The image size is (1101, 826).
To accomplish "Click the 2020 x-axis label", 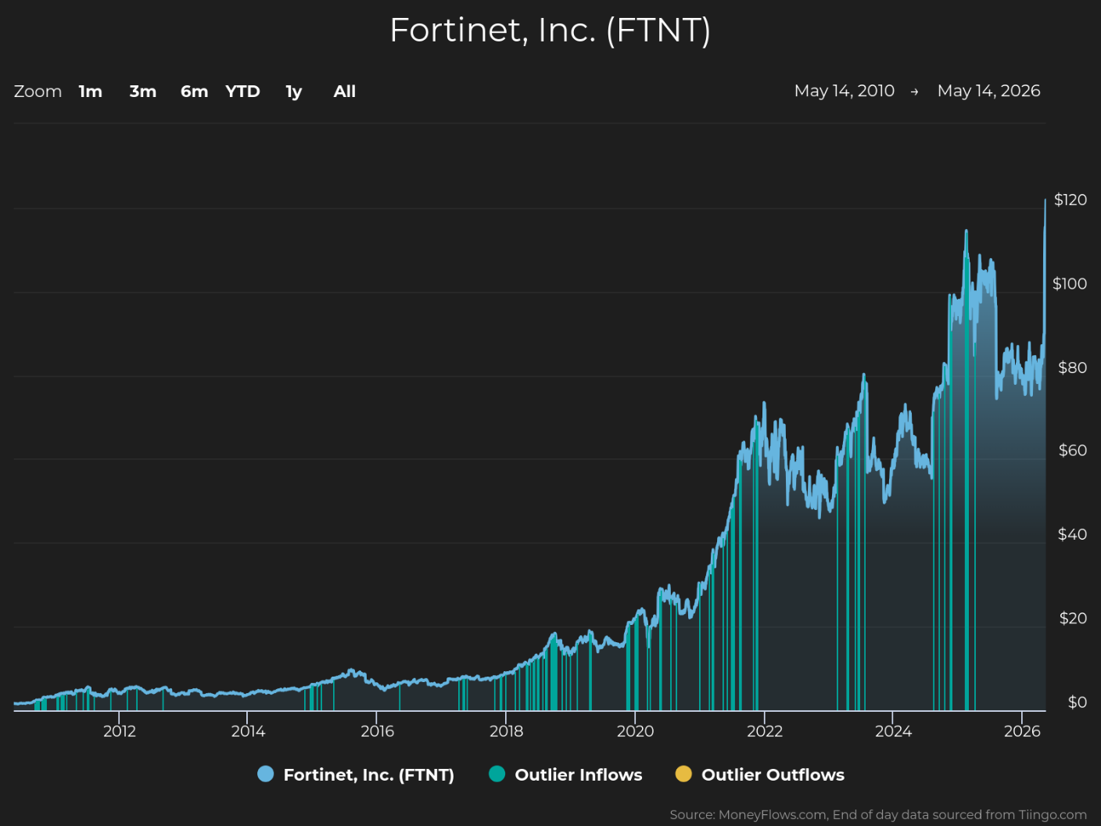I will (635, 731).
